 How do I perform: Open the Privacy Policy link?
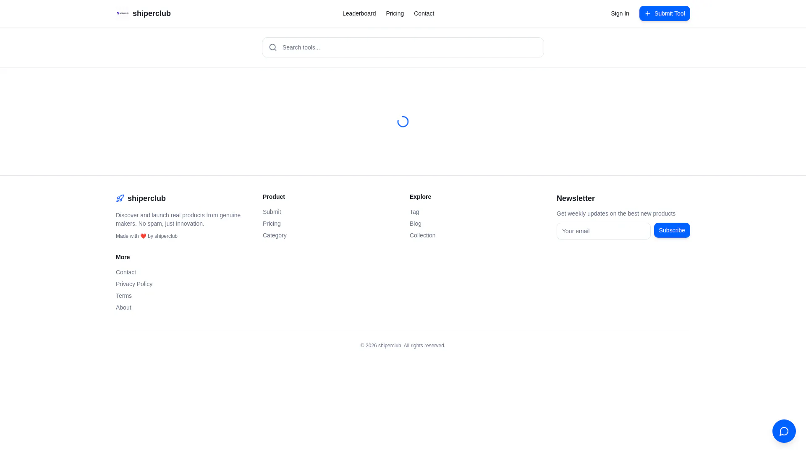tap(134, 284)
